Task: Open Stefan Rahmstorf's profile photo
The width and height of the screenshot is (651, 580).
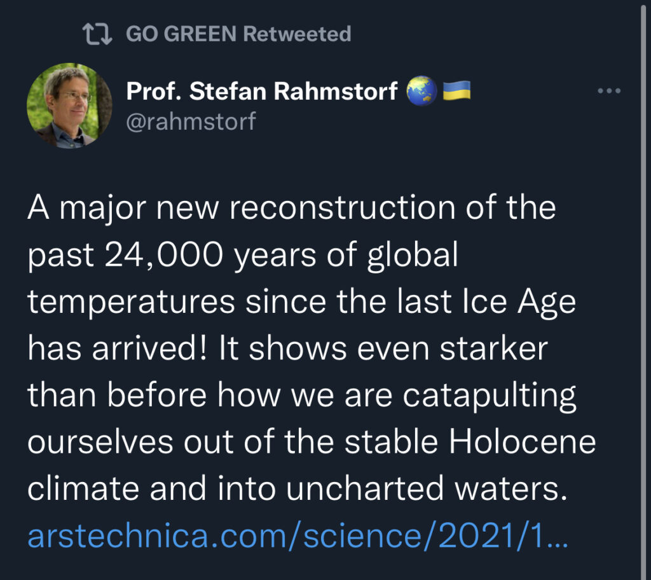Action: click(69, 106)
